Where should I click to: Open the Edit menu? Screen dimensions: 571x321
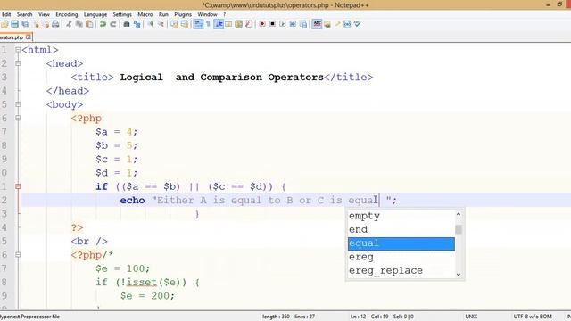[6, 14]
